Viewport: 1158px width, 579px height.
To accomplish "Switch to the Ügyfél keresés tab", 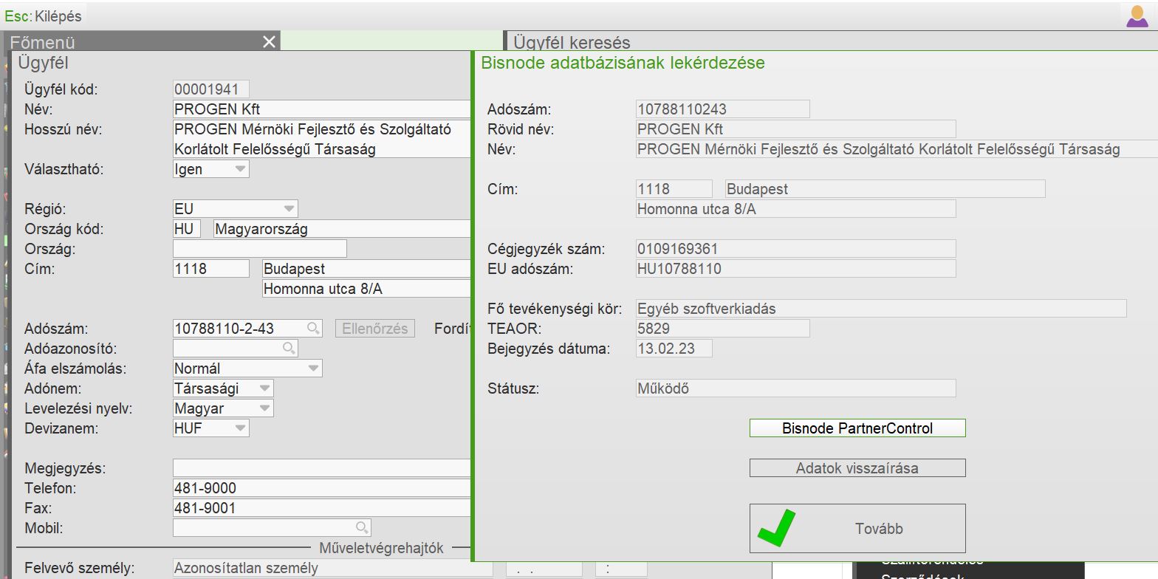I will pos(572,42).
